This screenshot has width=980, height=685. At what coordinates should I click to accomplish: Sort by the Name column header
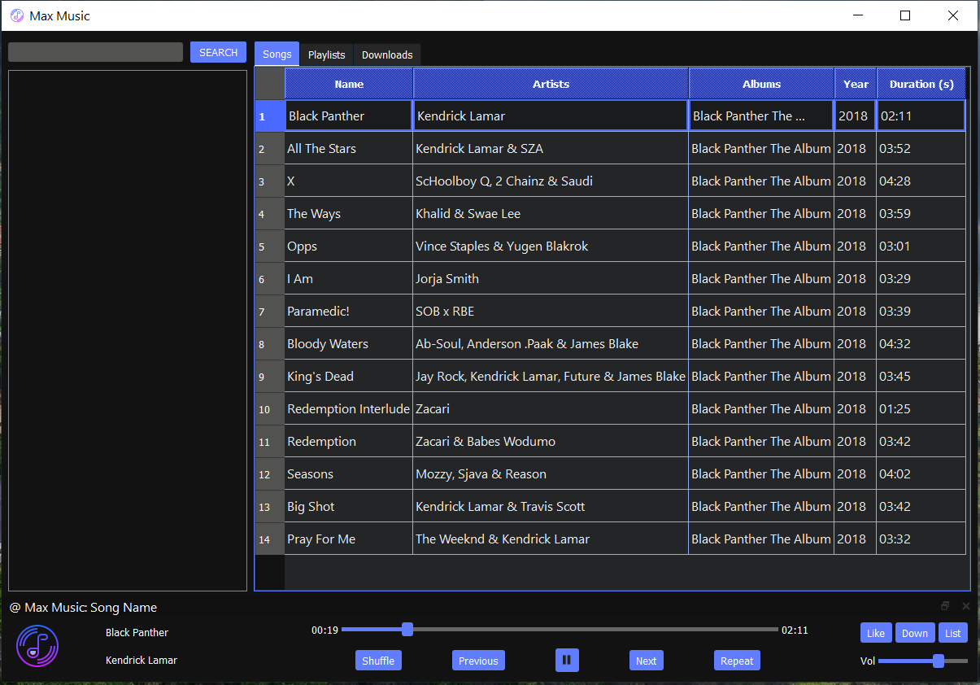pos(349,84)
